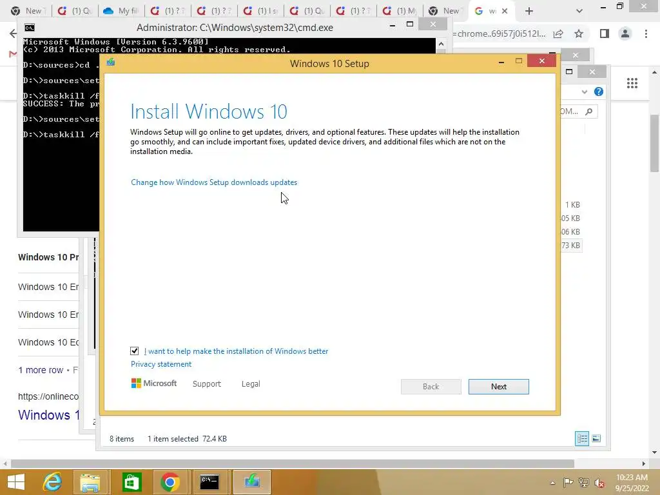Click the horizontal scrollbar right arrow

[644, 463]
